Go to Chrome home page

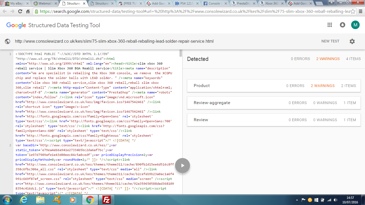pyautogui.click(x=28, y=11)
